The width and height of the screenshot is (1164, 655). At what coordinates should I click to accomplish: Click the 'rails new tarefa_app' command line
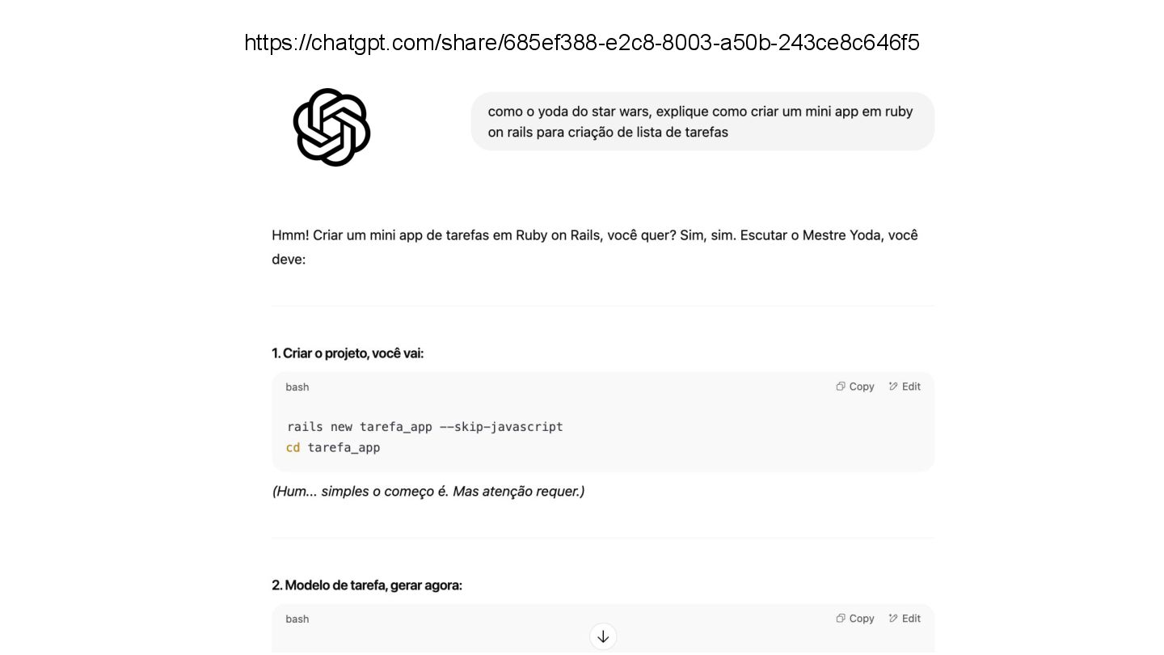pos(425,427)
